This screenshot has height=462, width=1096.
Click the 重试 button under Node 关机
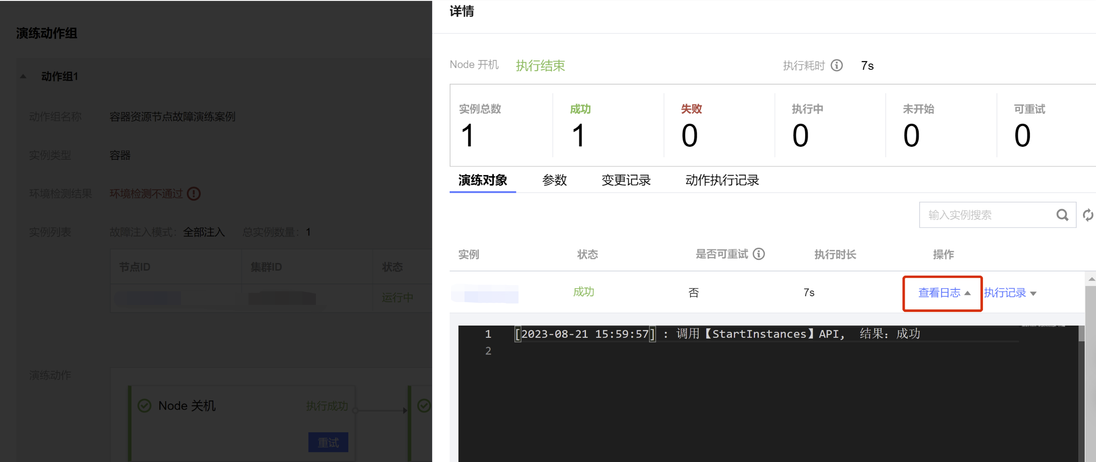tap(328, 442)
